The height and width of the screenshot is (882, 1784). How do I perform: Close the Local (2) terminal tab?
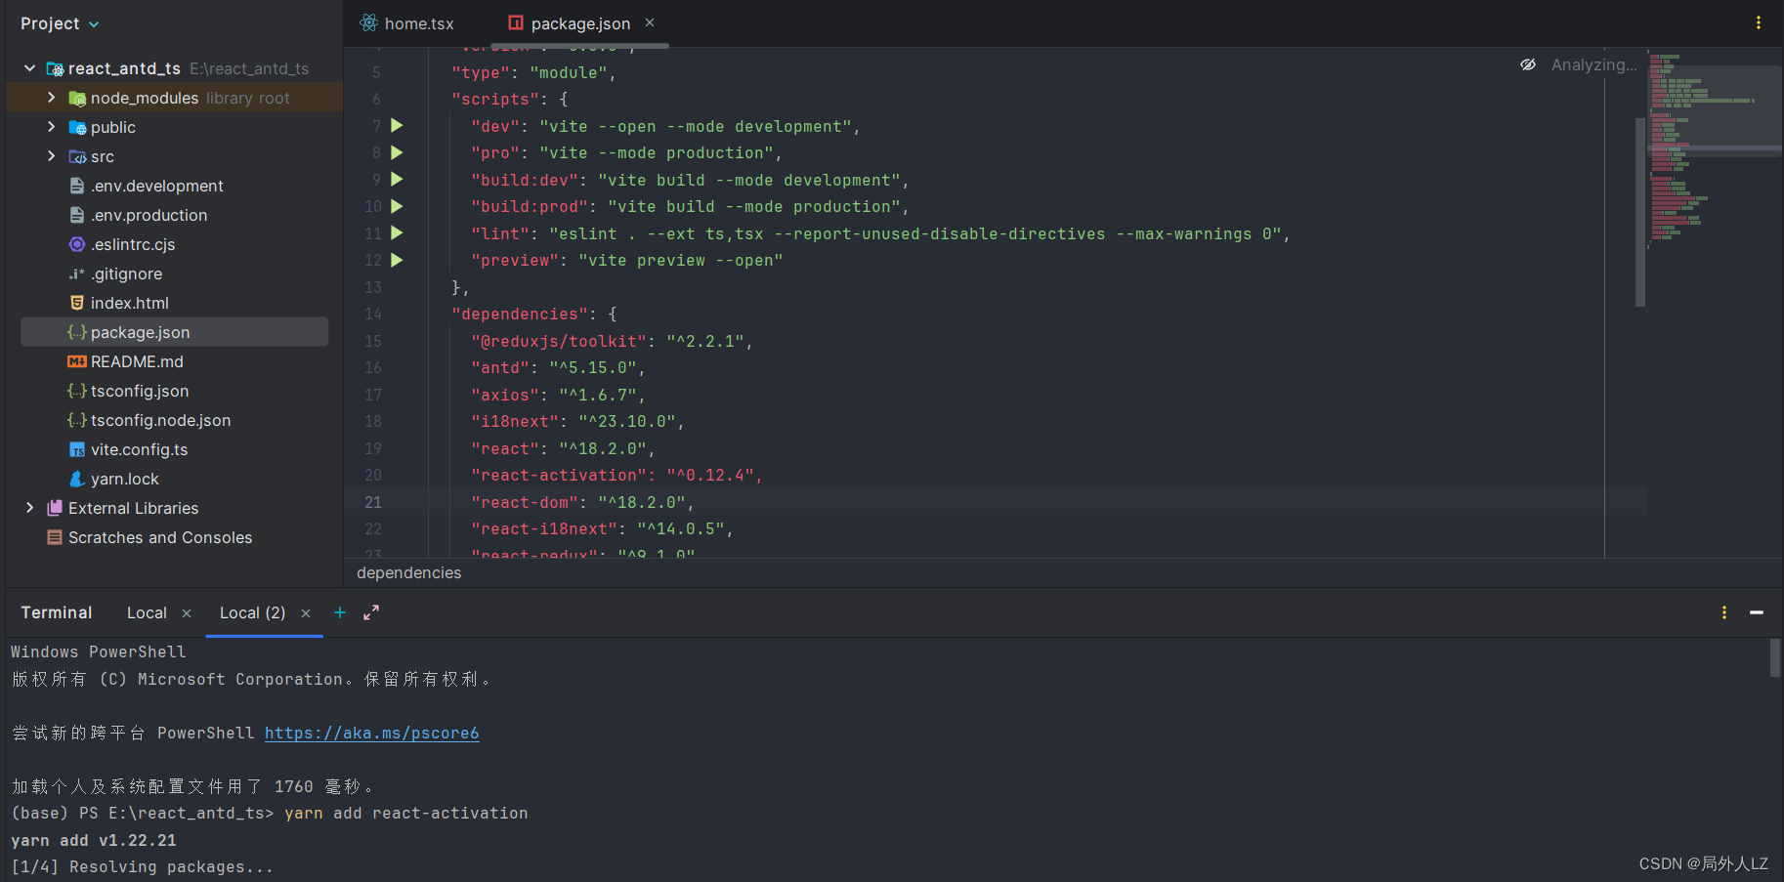pyautogui.click(x=306, y=613)
